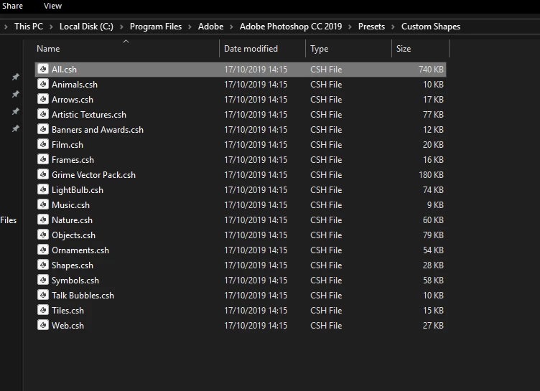Select the All.csh file name

tap(64, 69)
